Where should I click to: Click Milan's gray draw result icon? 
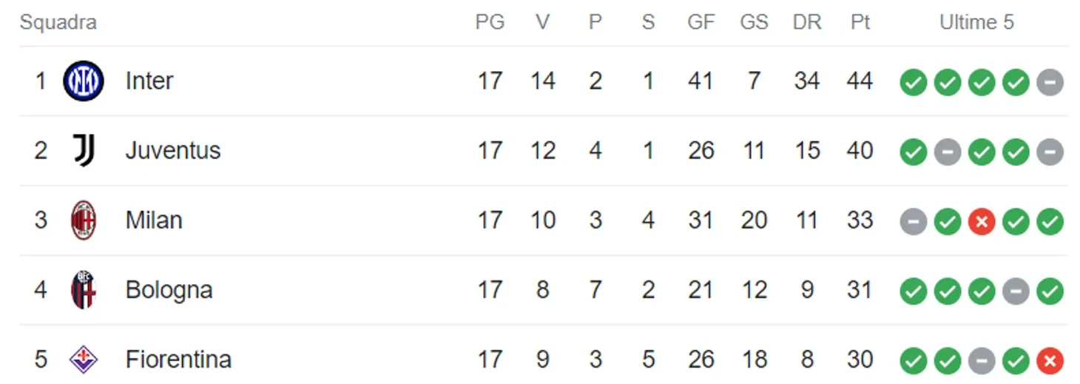[x=914, y=220]
